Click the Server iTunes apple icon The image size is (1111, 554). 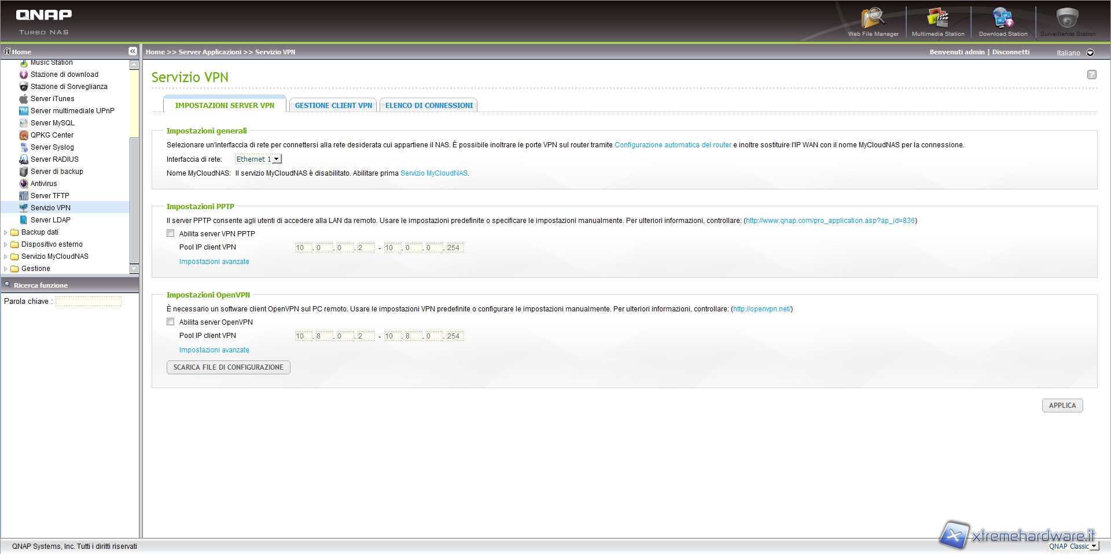24,99
